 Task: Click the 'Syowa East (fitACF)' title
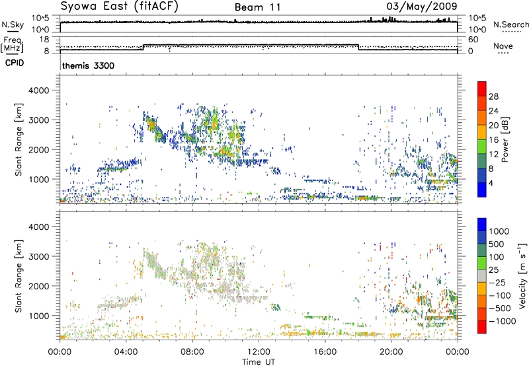[119, 6]
